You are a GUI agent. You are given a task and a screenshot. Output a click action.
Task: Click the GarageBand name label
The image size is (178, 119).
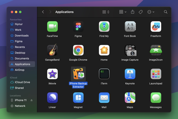click(52, 60)
